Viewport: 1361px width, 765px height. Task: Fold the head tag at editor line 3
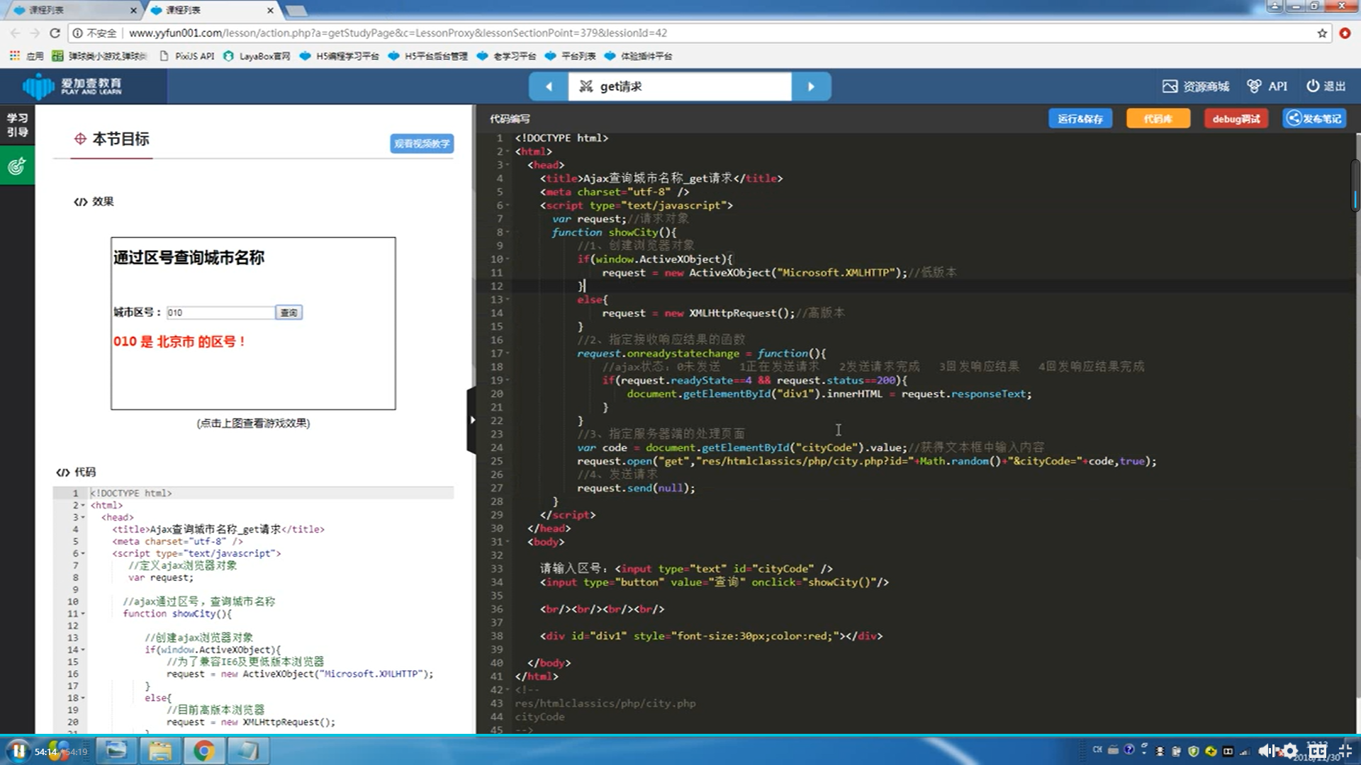point(508,165)
